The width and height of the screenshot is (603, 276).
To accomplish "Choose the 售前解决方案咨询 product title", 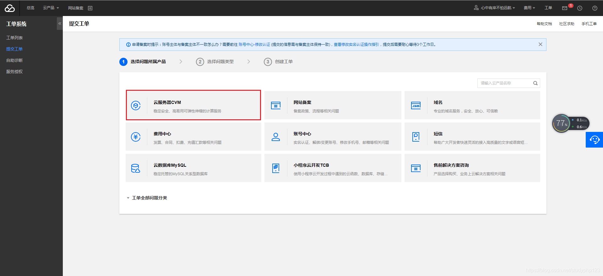I will click(x=451, y=165).
